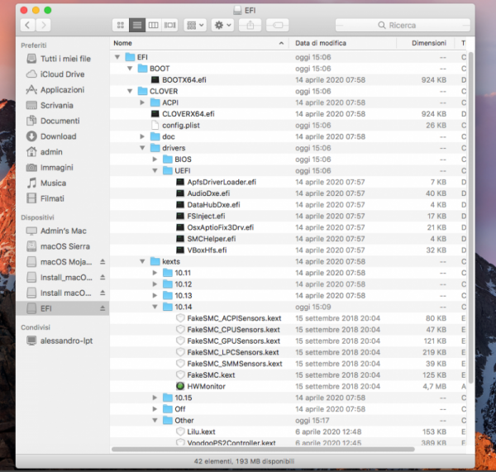This screenshot has height=472, width=496.
Task: Collapse the top-level EFI folder
Action: tap(117, 57)
